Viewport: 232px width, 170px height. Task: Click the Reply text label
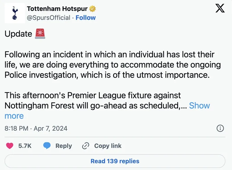click(64, 146)
